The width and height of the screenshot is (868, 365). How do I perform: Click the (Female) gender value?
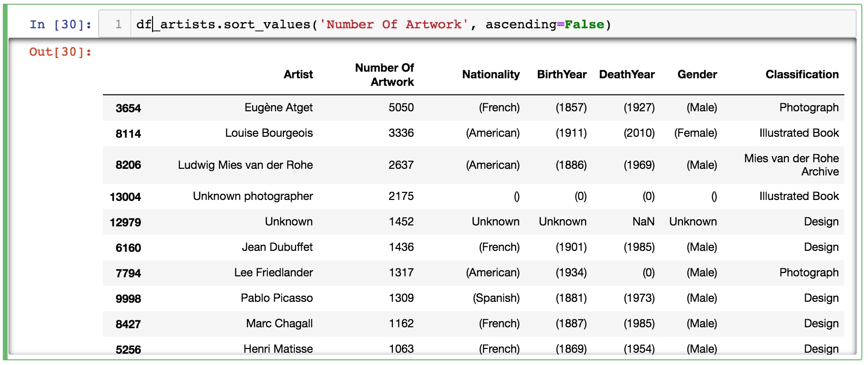695,133
